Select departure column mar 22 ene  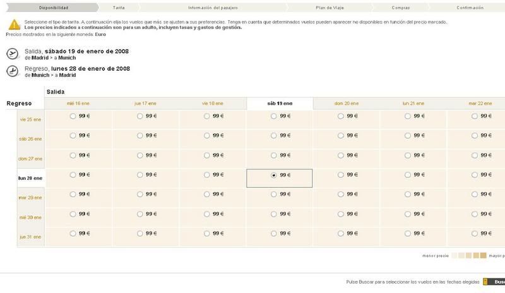tap(480, 104)
